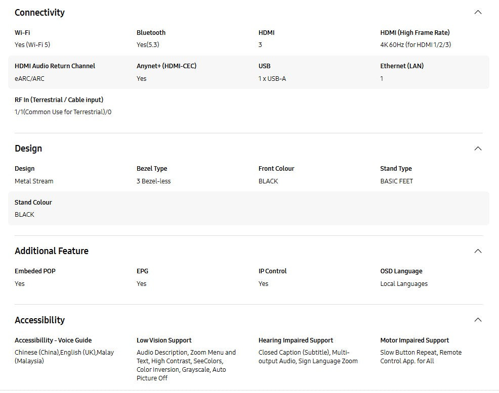
Task: Click the Embeded POP label
Action: click(35, 271)
